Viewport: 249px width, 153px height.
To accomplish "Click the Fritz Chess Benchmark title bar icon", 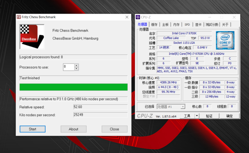I will pos(19,17).
